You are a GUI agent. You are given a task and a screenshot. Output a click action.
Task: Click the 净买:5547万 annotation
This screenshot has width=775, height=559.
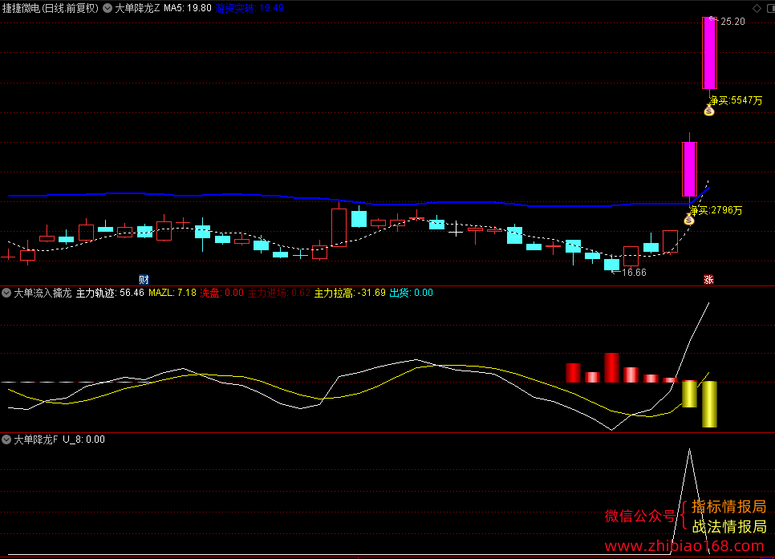[736, 100]
